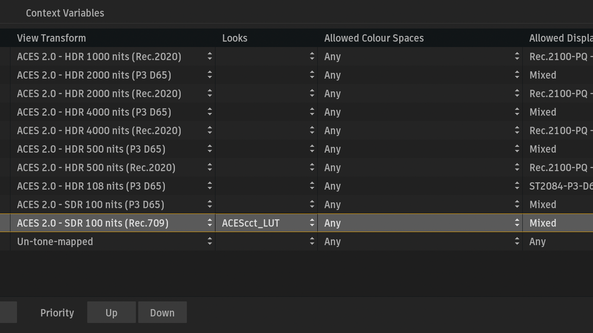Open View Transform dropdown for HDR 1000 nits (Rec.2020)
This screenshot has width=593, height=333.
pos(210,57)
